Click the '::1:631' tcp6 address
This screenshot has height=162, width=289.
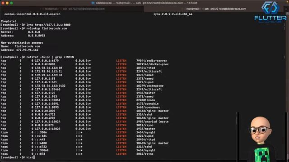pos(41,136)
